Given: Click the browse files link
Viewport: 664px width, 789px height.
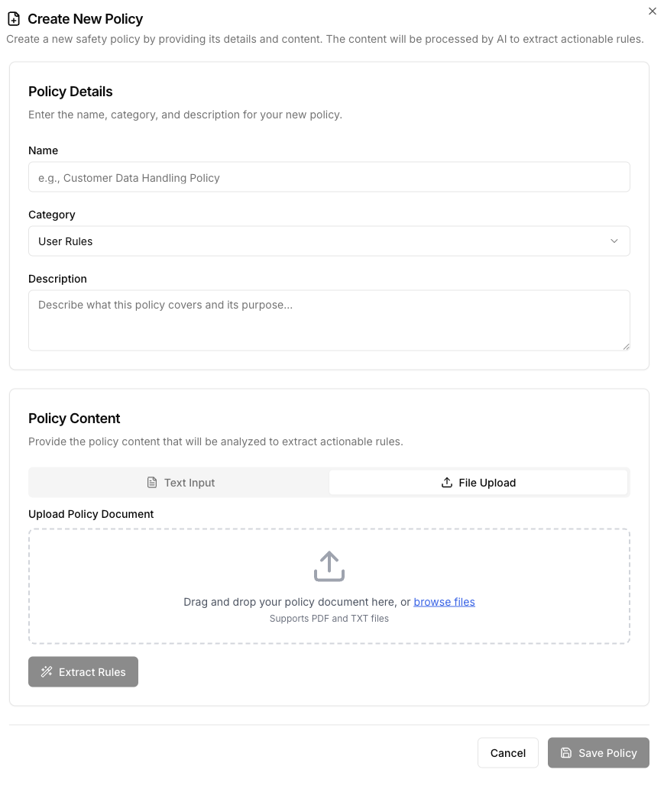Looking at the screenshot, I should point(444,602).
